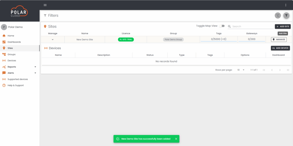Click the Polar Demo user avatar
Viewport: 293px width, 146px height.
point(4,27)
